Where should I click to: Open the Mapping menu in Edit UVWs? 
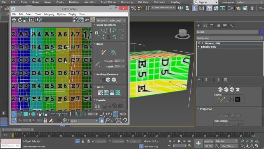pos(49,14)
